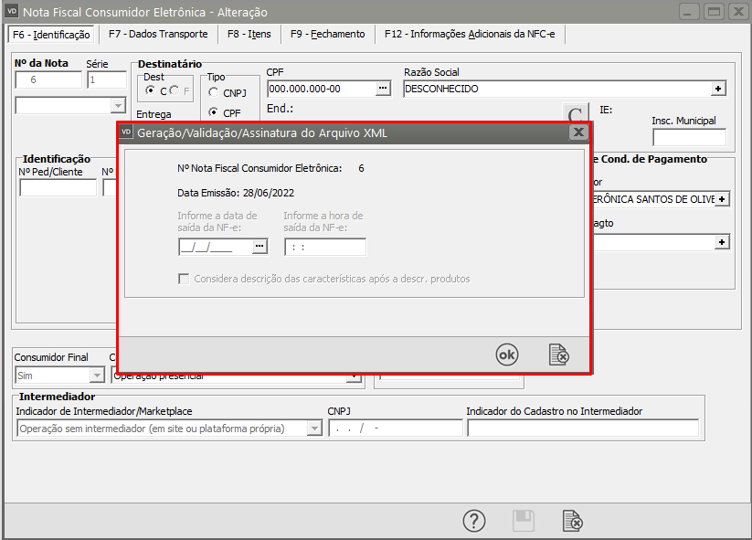This screenshot has height=540, width=752.
Task: Select the Dest C radio button
Action: coord(151,91)
